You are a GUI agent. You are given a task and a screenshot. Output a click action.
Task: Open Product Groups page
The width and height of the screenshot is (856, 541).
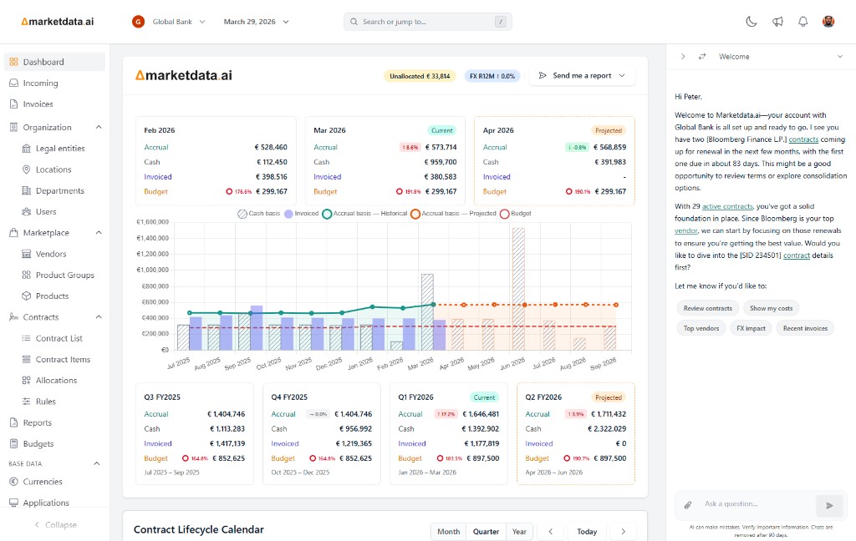click(65, 275)
